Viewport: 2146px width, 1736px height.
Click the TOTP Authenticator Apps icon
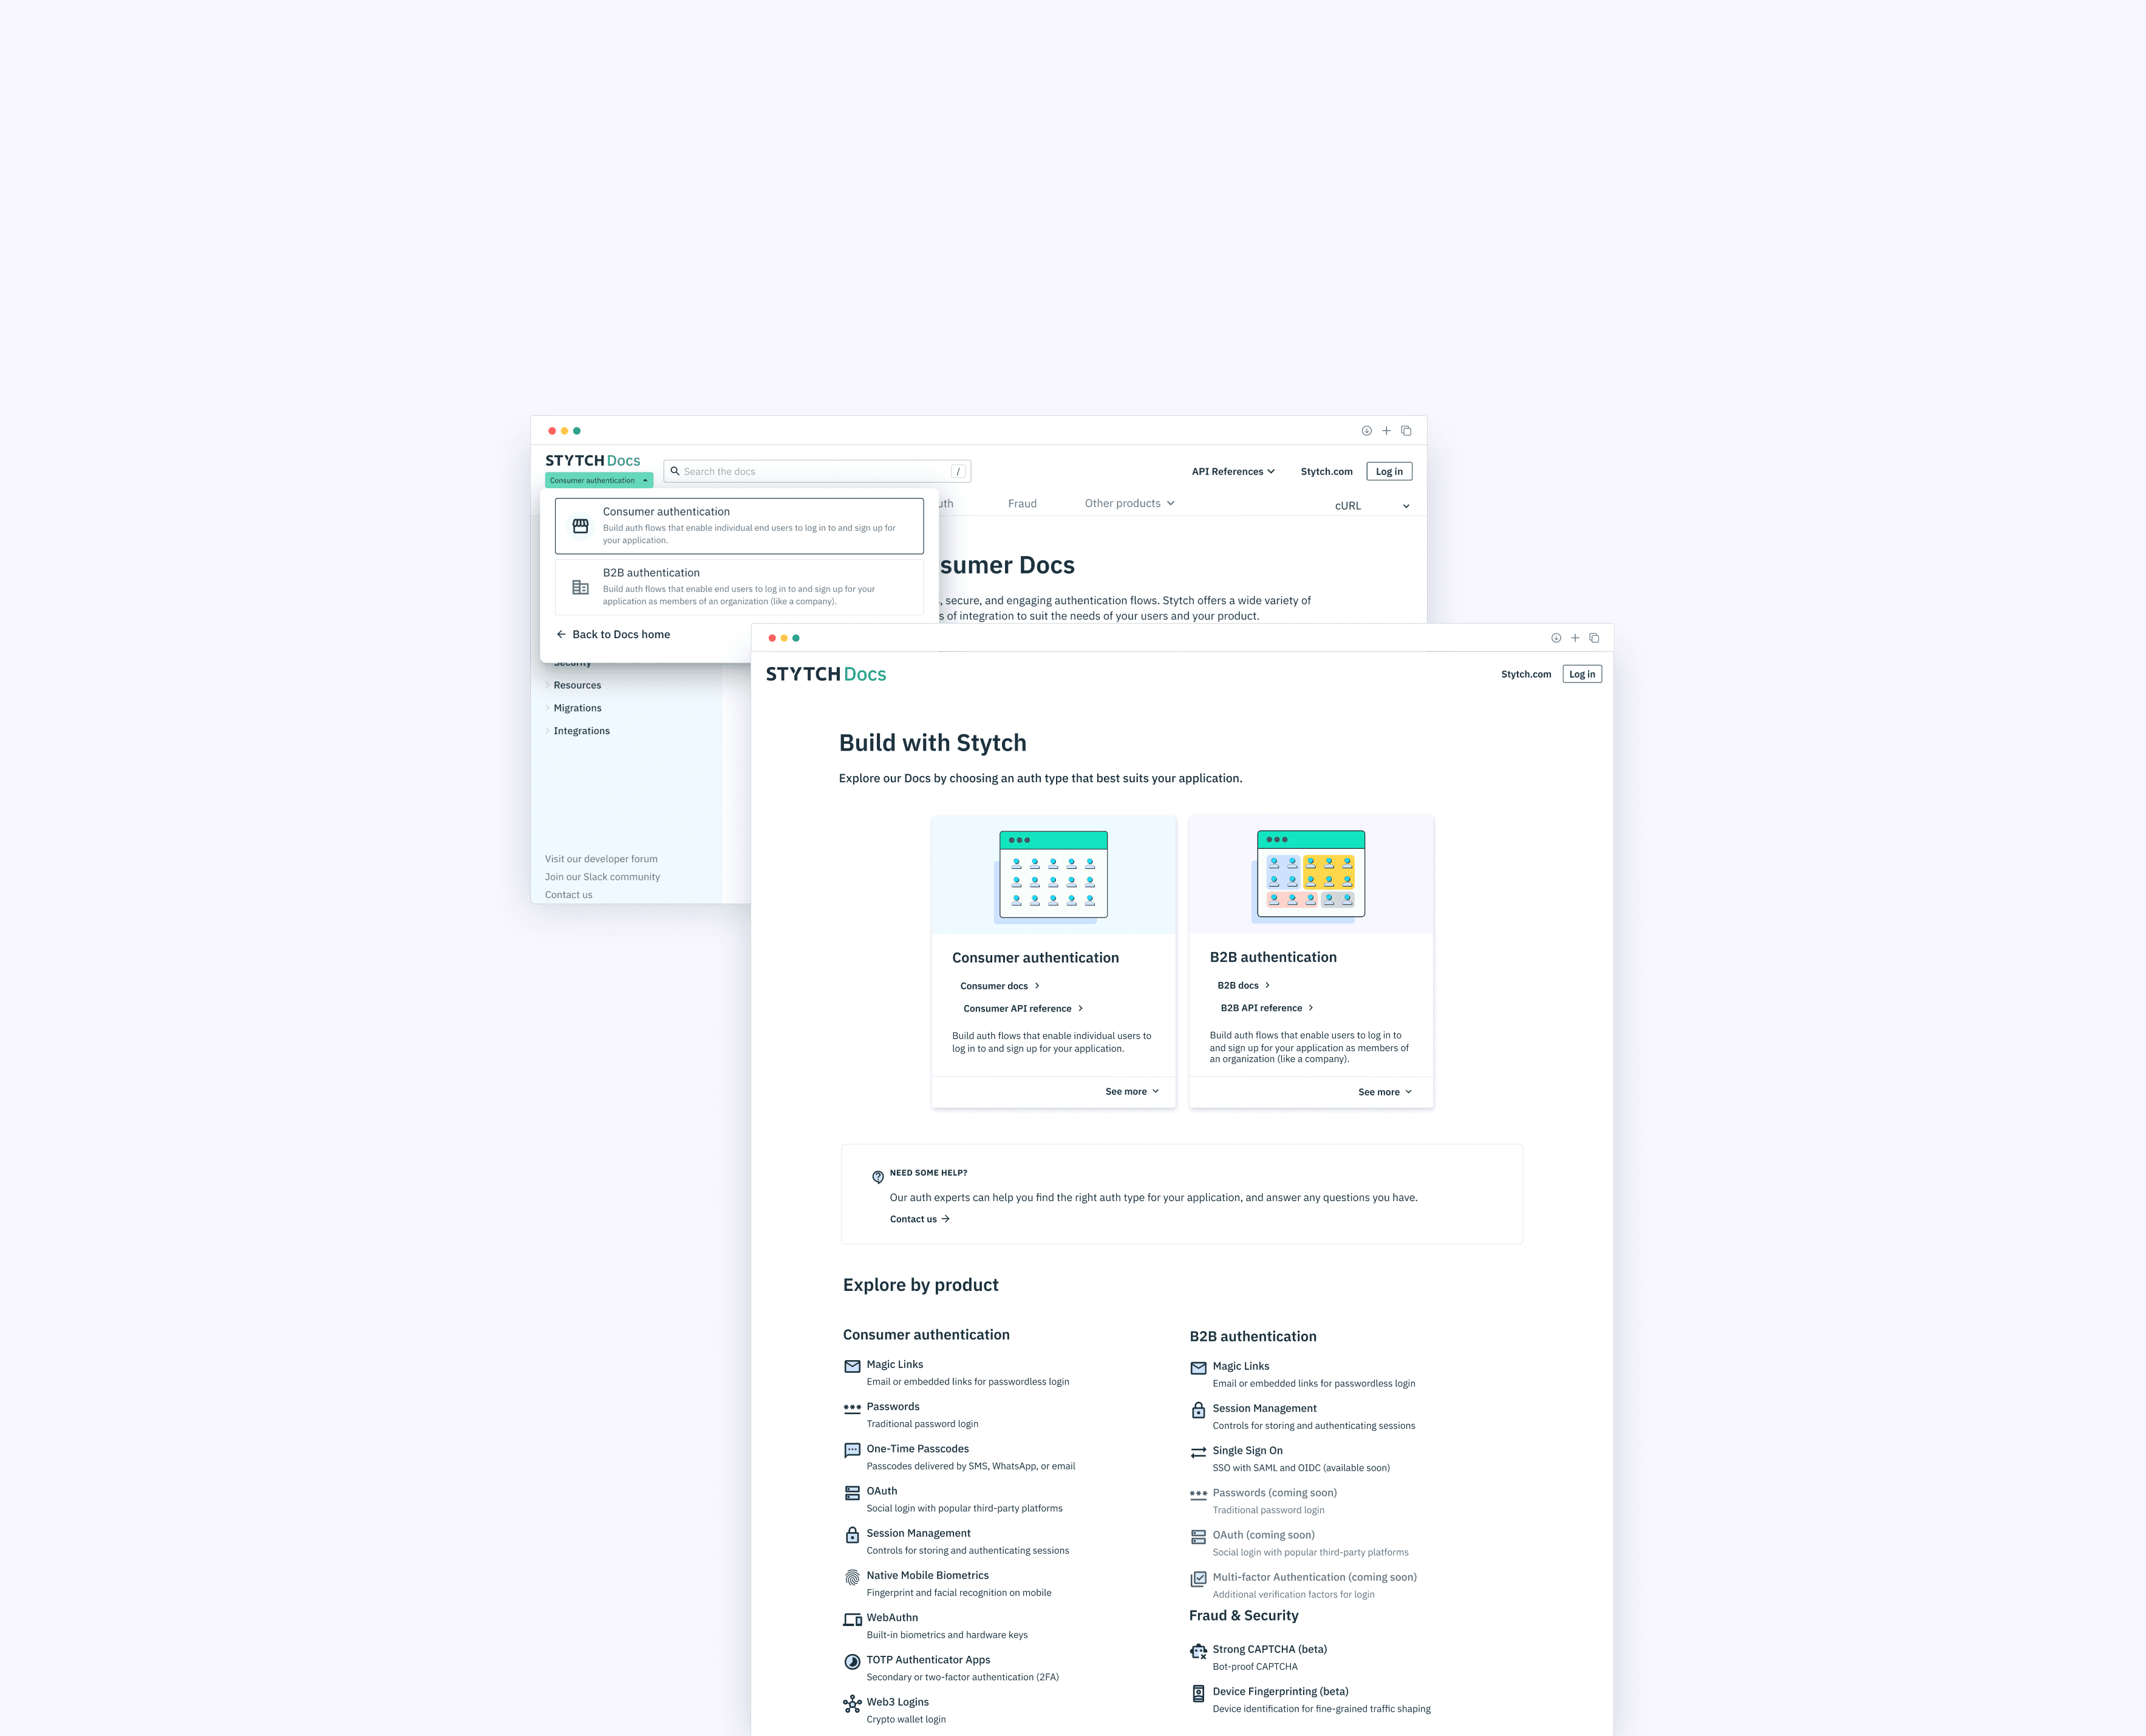852,1662
